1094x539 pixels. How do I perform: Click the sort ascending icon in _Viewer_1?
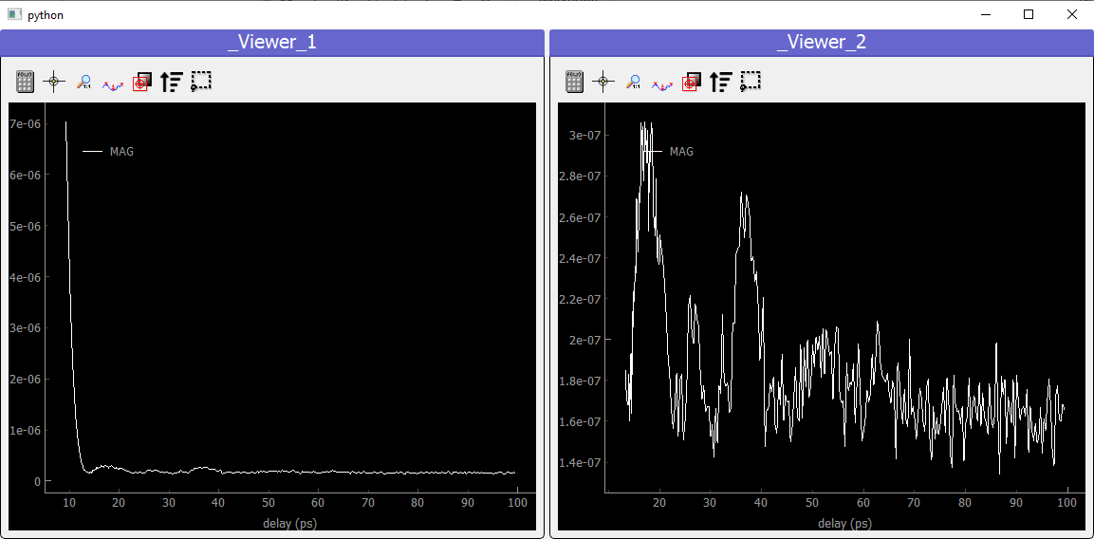(171, 82)
